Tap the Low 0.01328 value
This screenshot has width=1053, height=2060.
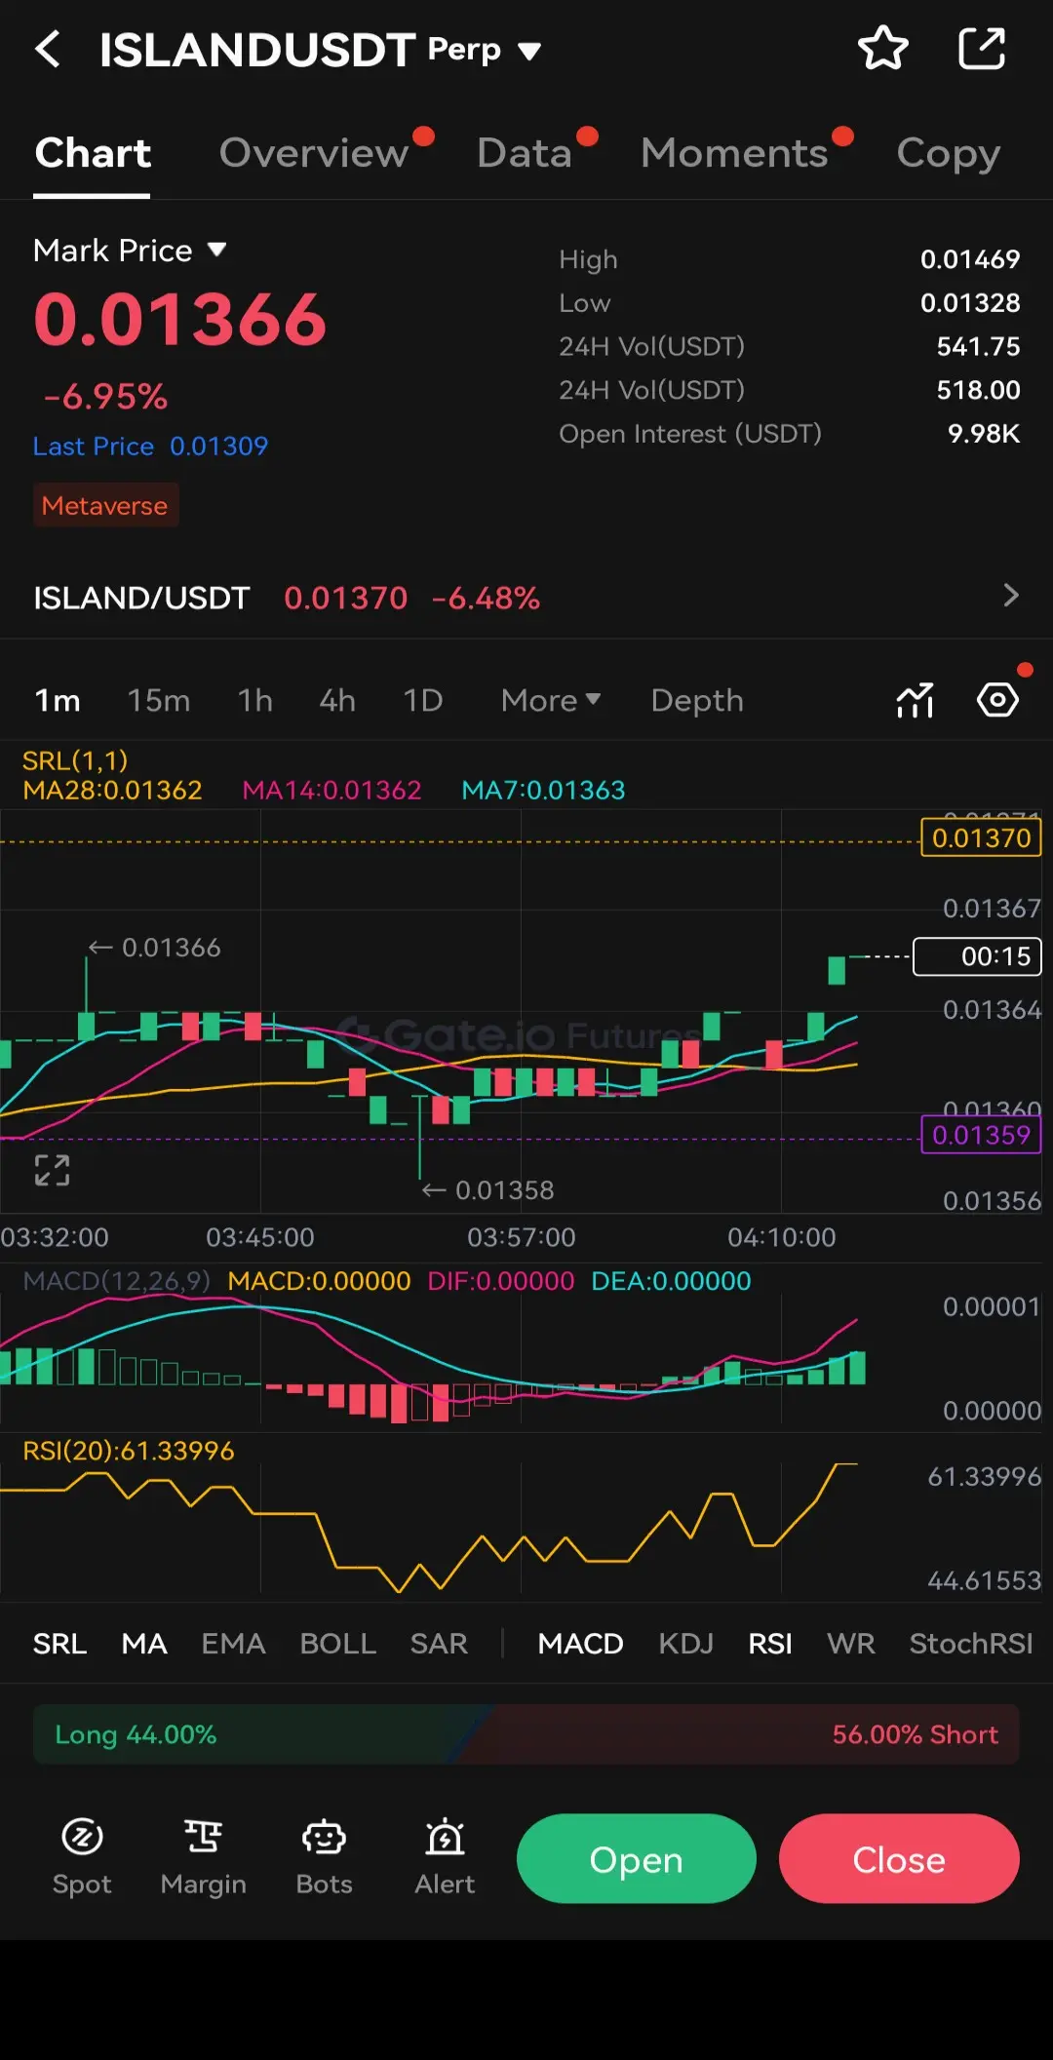(970, 303)
